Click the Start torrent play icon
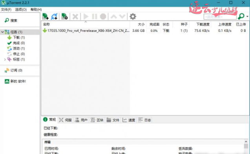Viewport: 250px width, 154px height. coord(86,16)
